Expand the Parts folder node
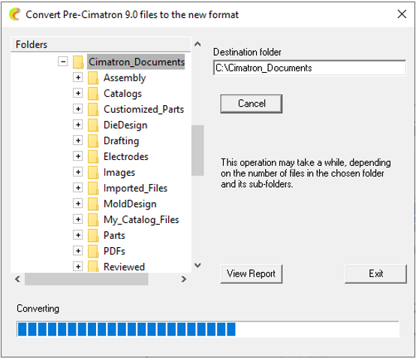The width and height of the screenshot is (416, 359). (78, 235)
